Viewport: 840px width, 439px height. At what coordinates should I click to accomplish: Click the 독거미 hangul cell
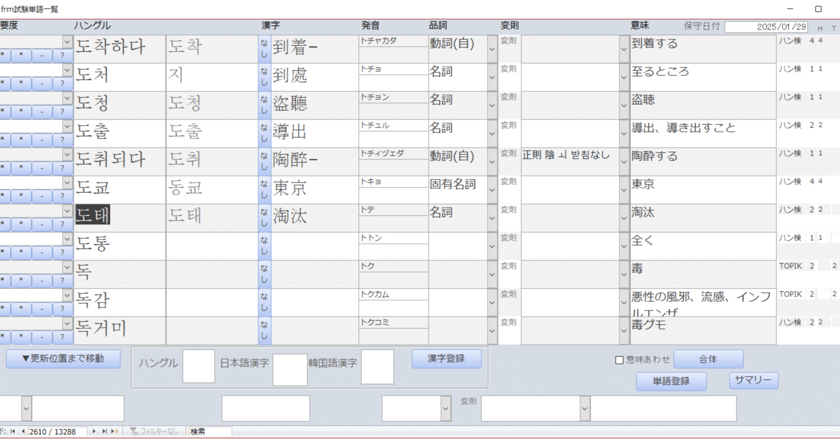click(x=120, y=331)
